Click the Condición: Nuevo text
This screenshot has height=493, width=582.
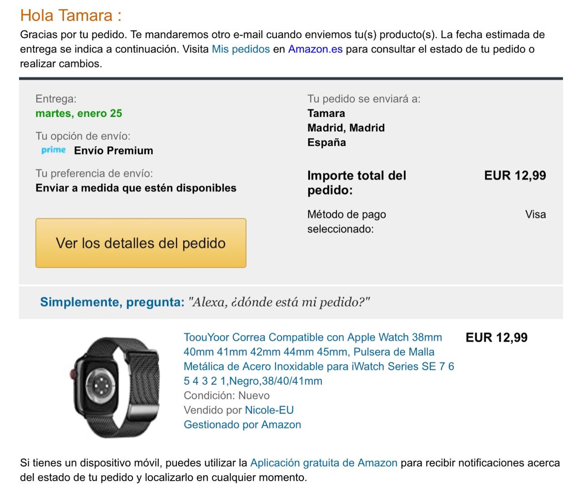[227, 395]
